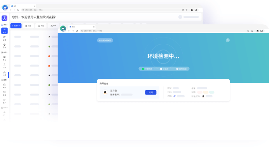
Task: Open three-dot menu in back browser window
Action: [x=200, y=10]
